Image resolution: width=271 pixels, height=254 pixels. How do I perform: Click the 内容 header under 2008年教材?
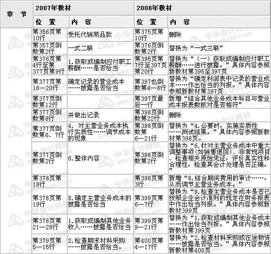219,22
